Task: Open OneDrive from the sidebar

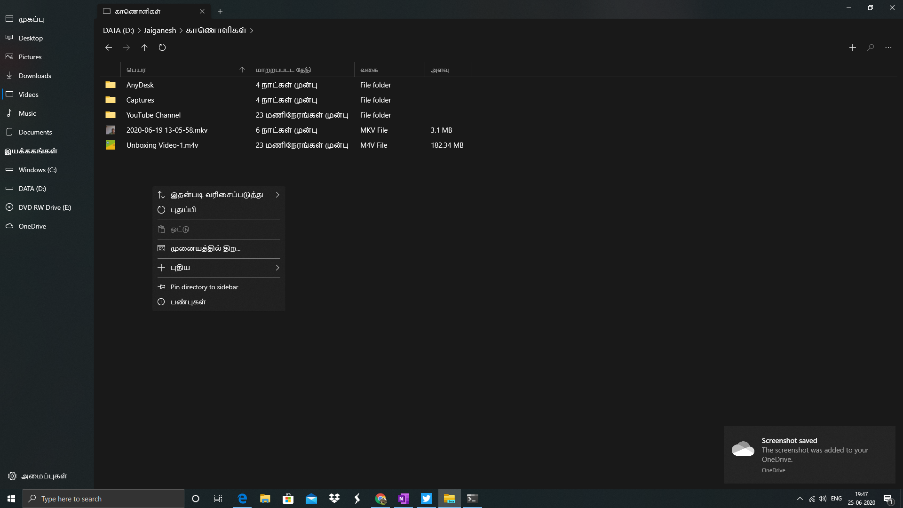Action: click(32, 226)
